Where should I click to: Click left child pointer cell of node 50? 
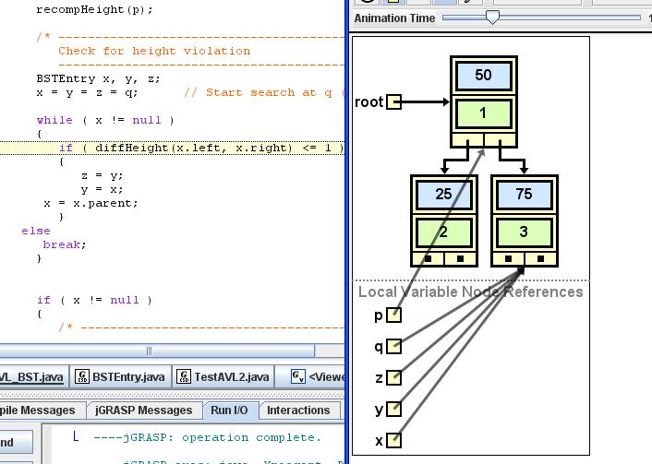tap(468, 139)
